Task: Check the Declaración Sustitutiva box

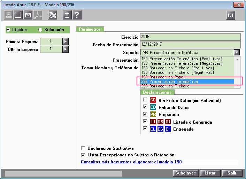Action: click(83, 148)
